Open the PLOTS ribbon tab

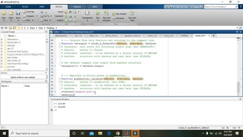(x=25, y=7)
